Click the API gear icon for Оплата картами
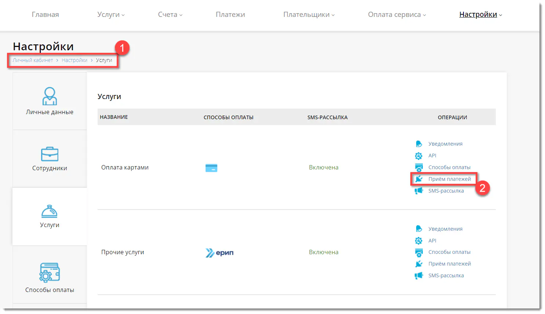The height and width of the screenshot is (314, 545). point(419,156)
